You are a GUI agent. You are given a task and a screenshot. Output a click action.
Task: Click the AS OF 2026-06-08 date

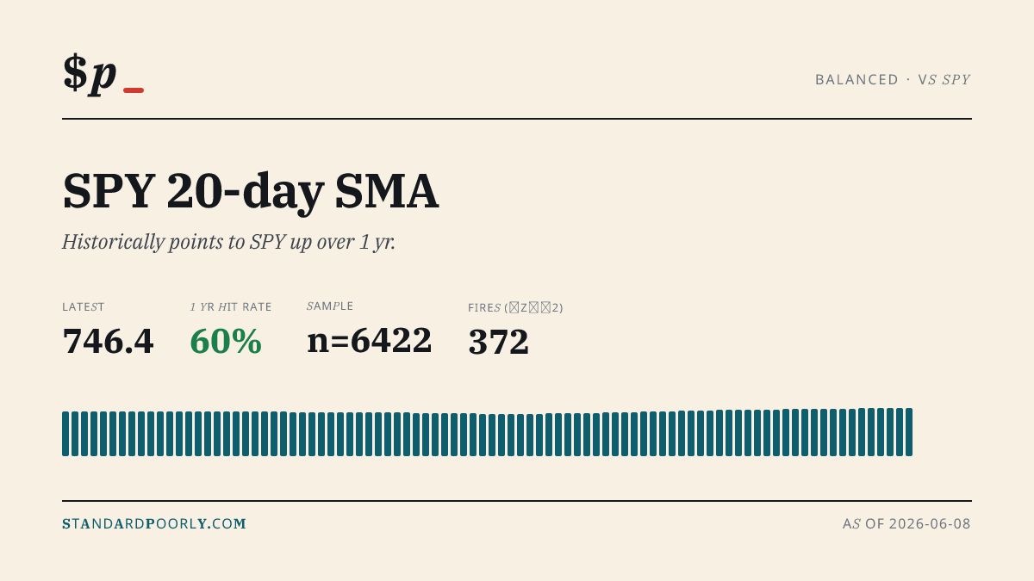coord(906,523)
